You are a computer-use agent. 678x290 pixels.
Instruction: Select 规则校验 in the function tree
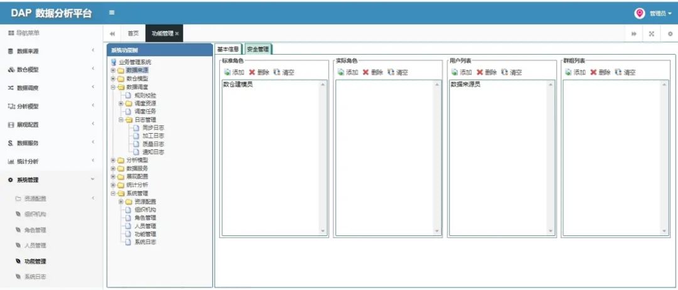pos(145,95)
